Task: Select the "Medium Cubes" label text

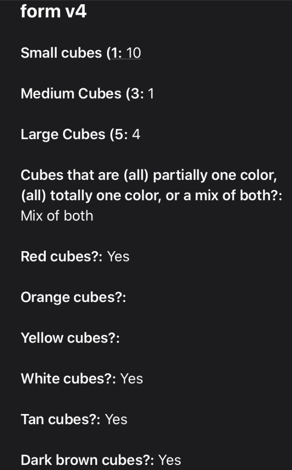Action: pyautogui.click(x=71, y=94)
